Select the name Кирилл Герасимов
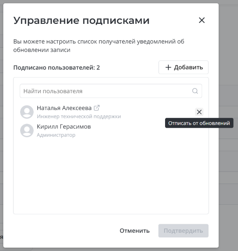This screenshot has width=238, height=251. tap(64, 126)
